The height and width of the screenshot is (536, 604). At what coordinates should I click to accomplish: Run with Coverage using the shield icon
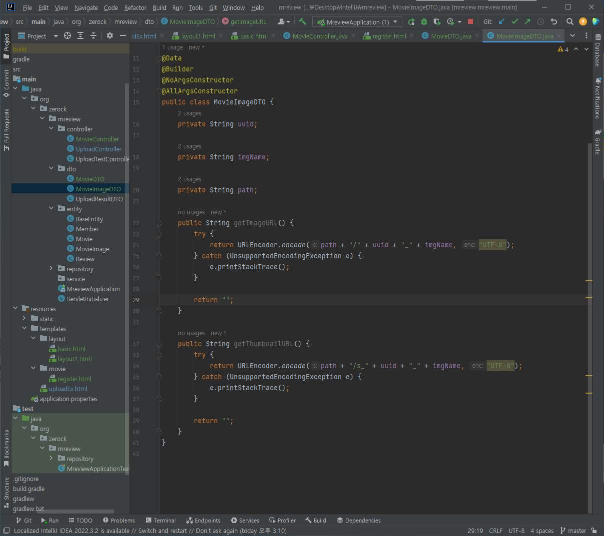coord(437,21)
